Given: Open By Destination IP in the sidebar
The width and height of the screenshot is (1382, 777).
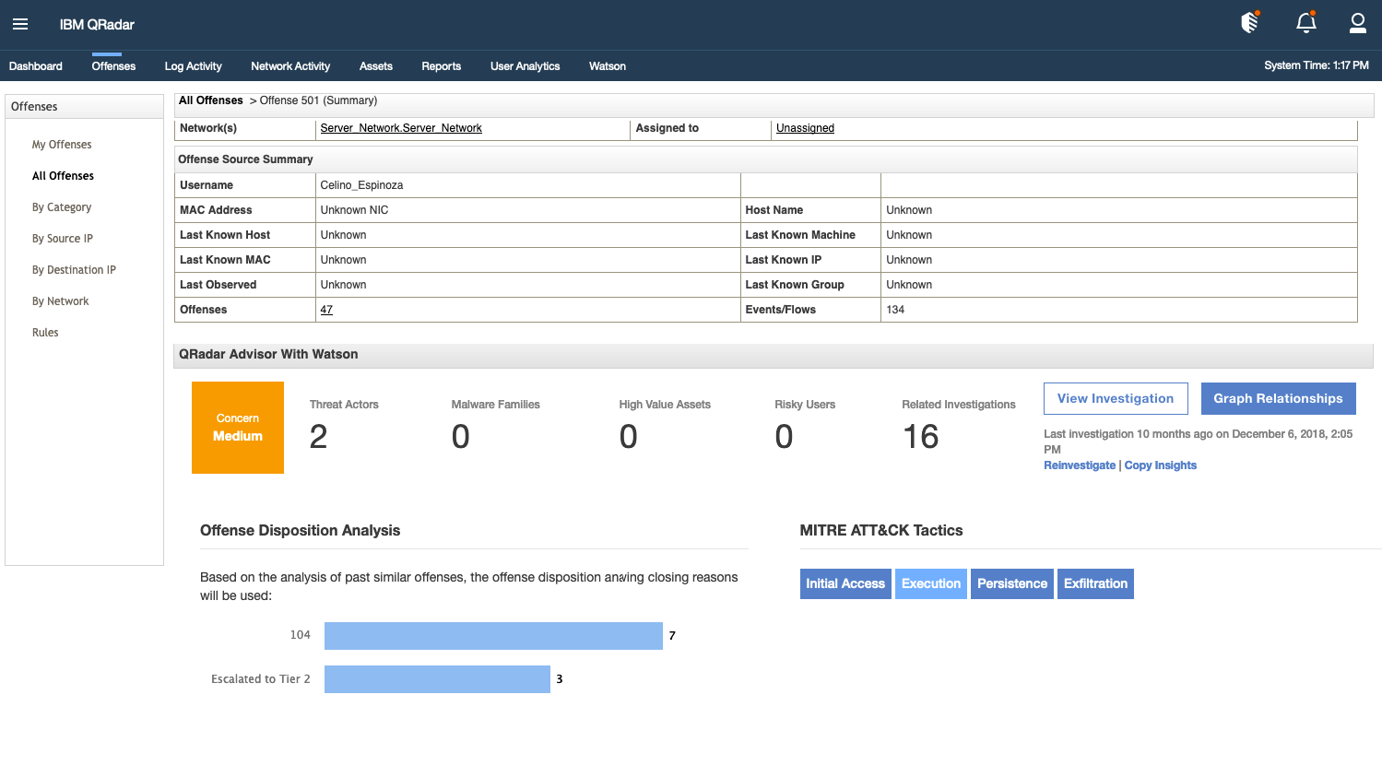Looking at the screenshot, I should click(x=74, y=270).
